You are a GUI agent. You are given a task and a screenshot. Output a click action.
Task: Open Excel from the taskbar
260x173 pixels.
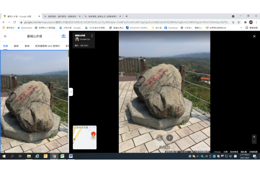62,156
